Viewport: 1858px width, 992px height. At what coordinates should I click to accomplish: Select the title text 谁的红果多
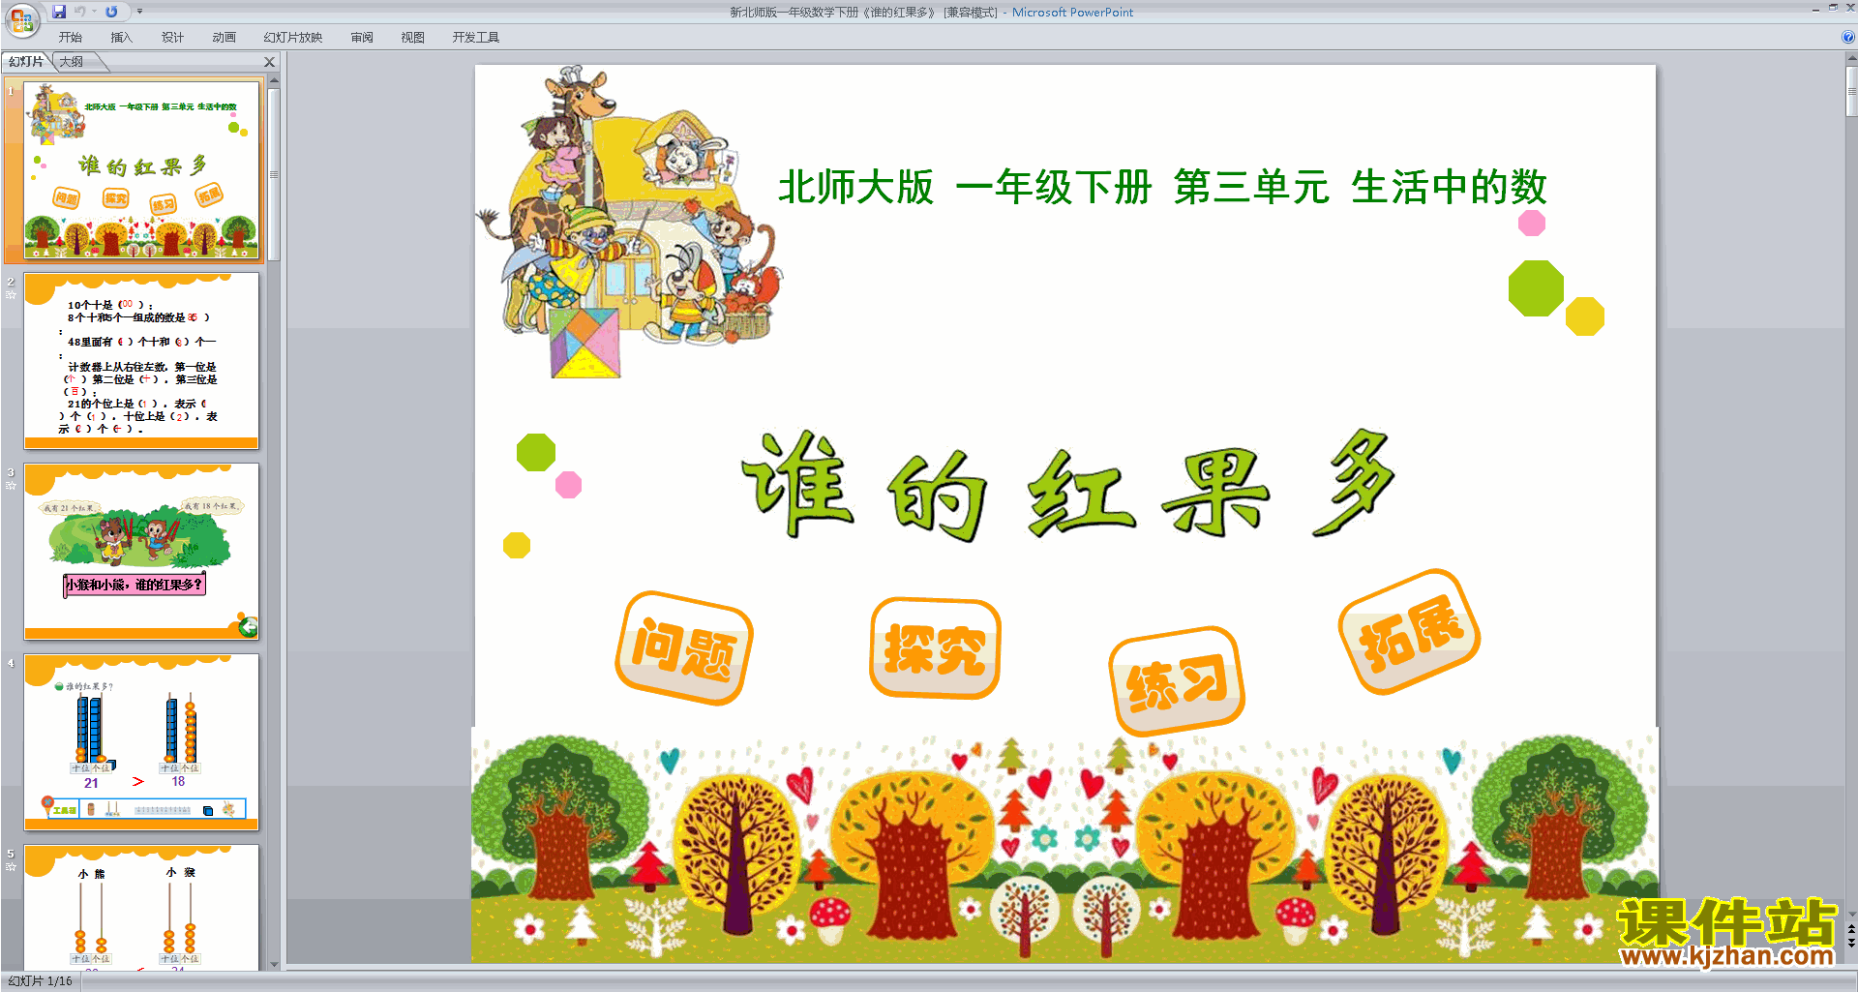[x=1068, y=486]
